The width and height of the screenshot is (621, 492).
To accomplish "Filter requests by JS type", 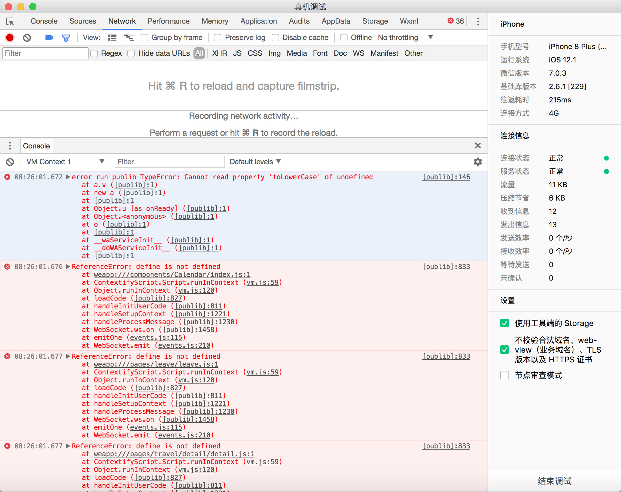I will (x=237, y=53).
